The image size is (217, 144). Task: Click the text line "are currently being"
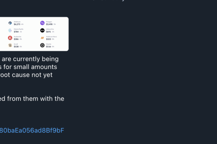30,59
